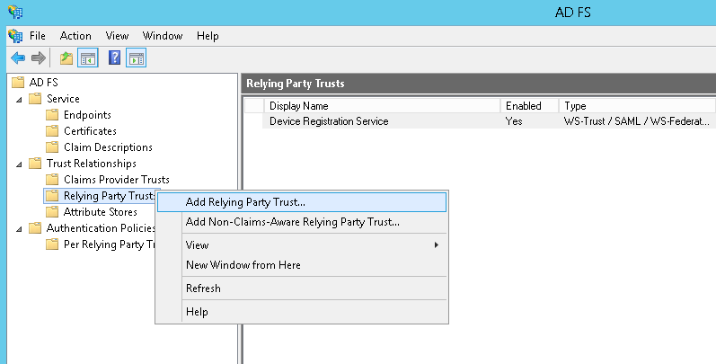Toggle the Show/Hide Action Pane icon

pyautogui.click(x=136, y=58)
